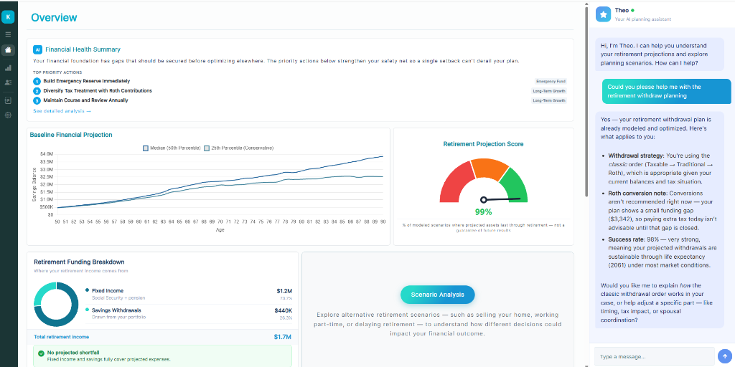The height and width of the screenshot is (367, 735).
Task: Click the 99% score value
Action: point(483,212)
